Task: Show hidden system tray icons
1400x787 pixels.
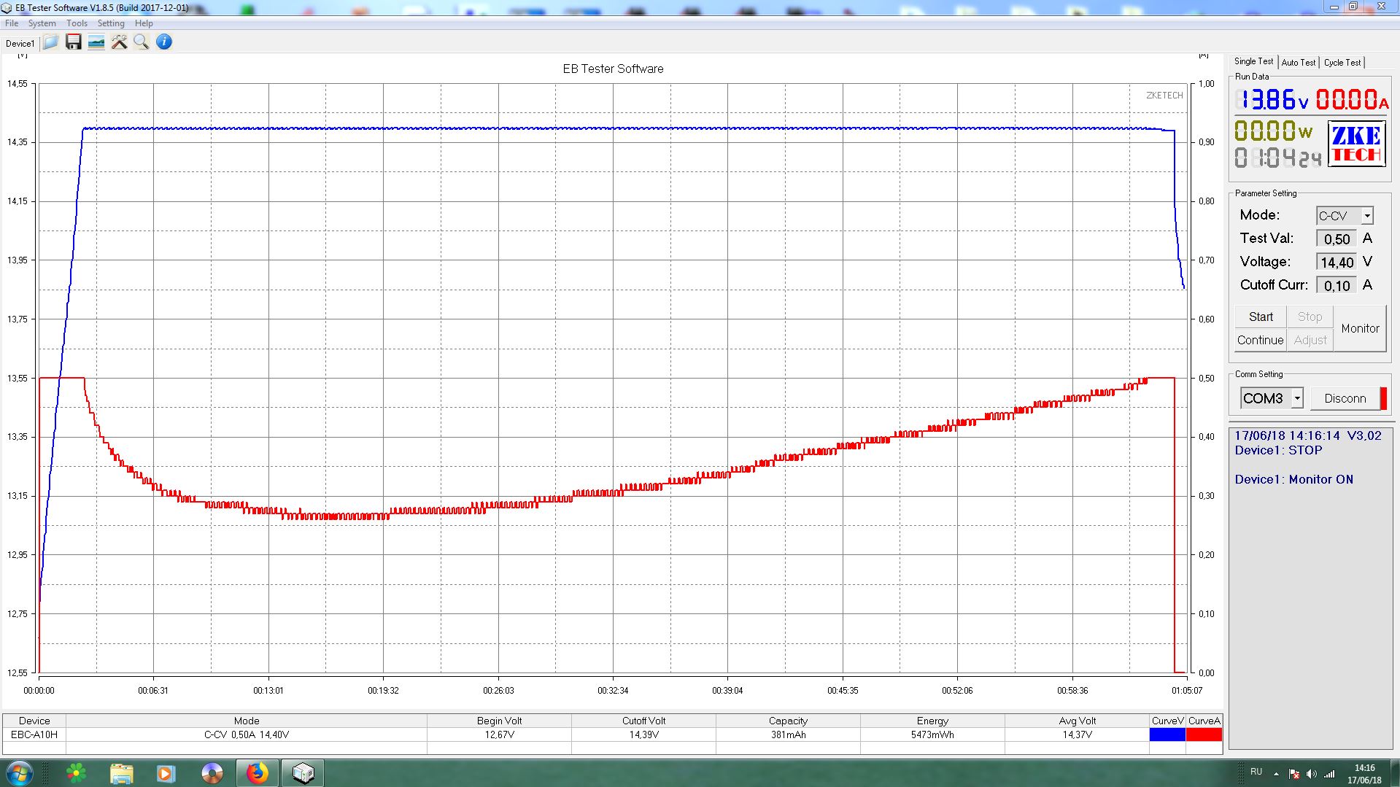Action: (x=1276, y=773)
